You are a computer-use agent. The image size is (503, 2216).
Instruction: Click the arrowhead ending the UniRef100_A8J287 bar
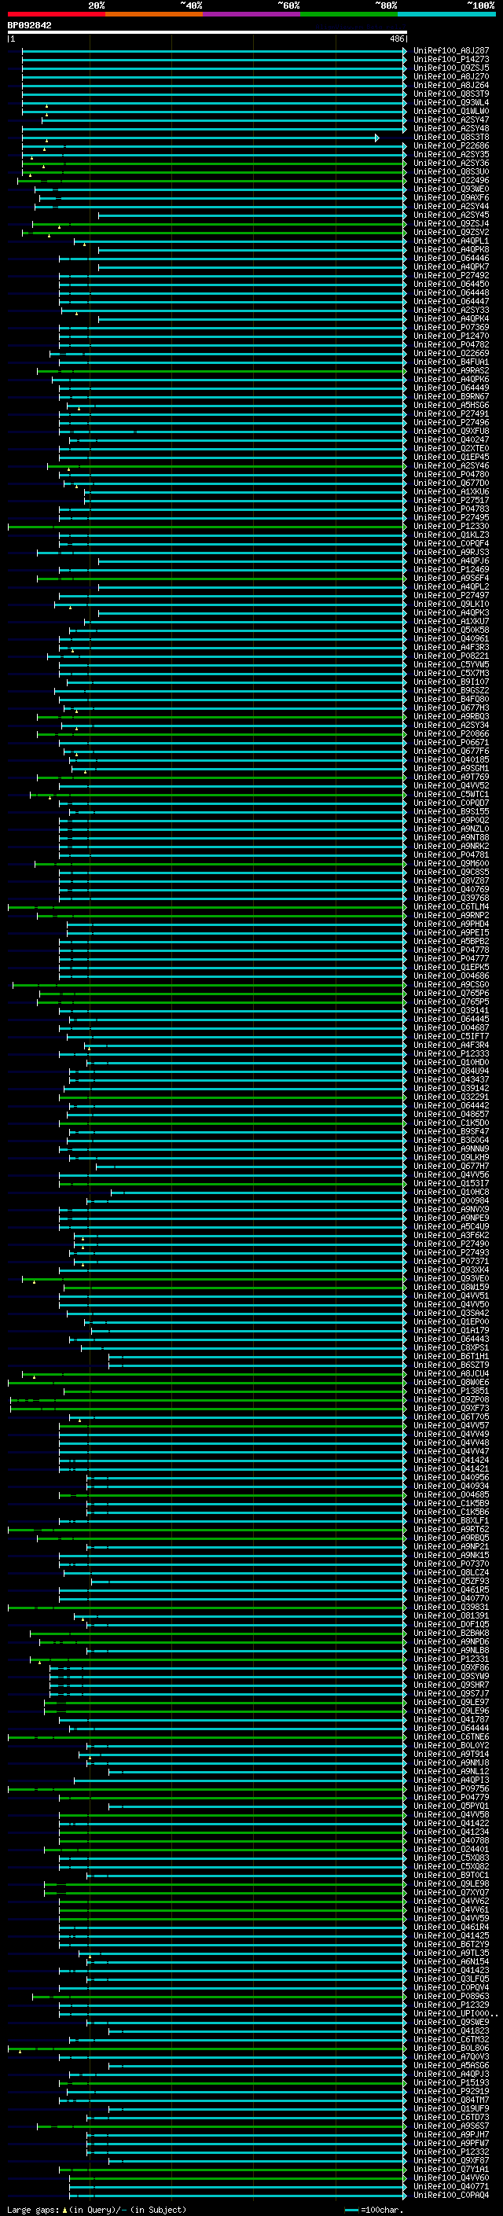tap(405, 52)
